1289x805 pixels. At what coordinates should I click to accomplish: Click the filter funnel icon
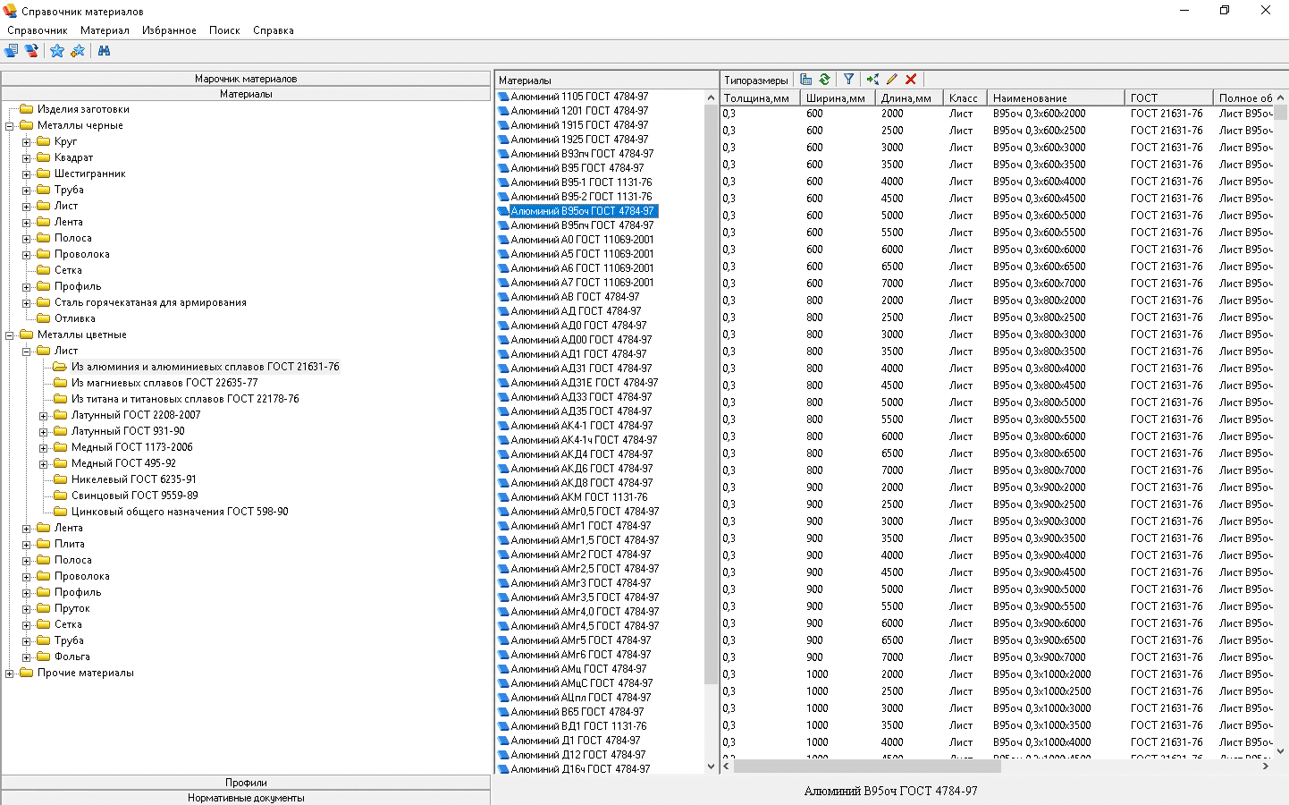[x=848, y=80]
